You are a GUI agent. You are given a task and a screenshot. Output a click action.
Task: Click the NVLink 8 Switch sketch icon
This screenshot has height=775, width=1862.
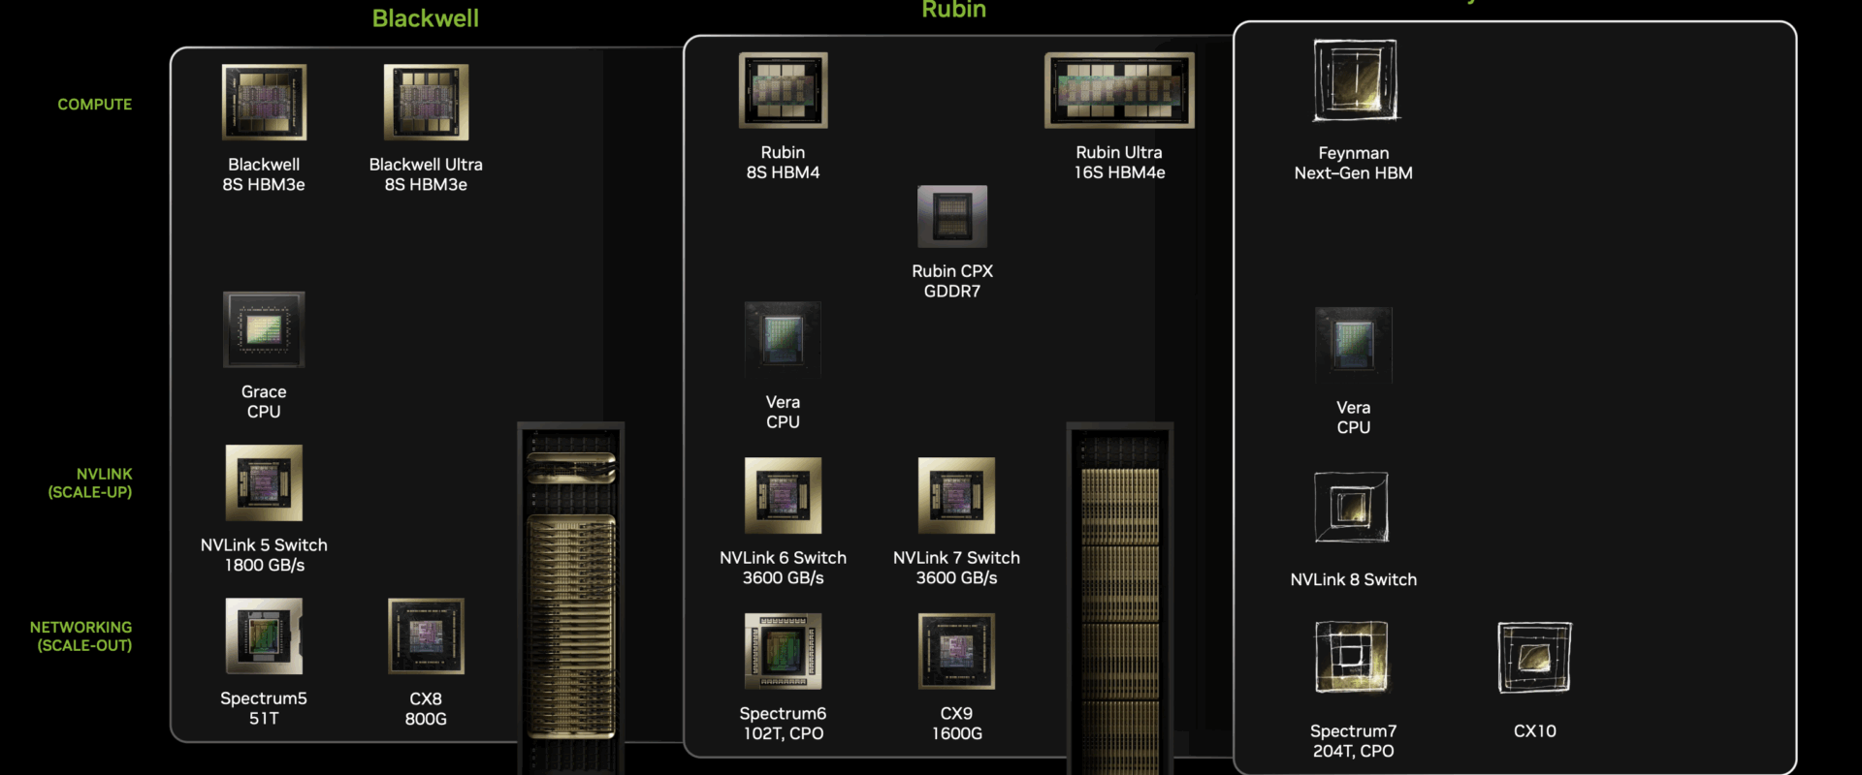pyautogui.click(x=1352, y=507)
